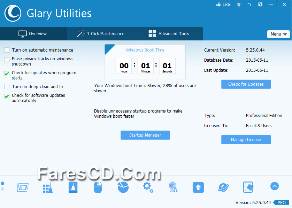The width and height of the screenshot is (292, 208).
Task: Click the Database Date value
Action: pos(257,60)
